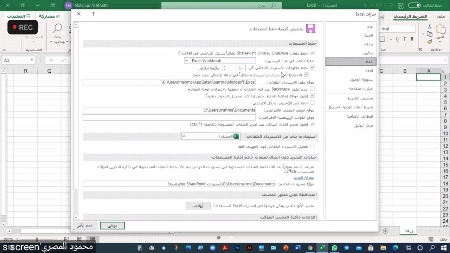Click the help question mark in options dialog
This screenshot has width=450, height=253.
[93, 14]
